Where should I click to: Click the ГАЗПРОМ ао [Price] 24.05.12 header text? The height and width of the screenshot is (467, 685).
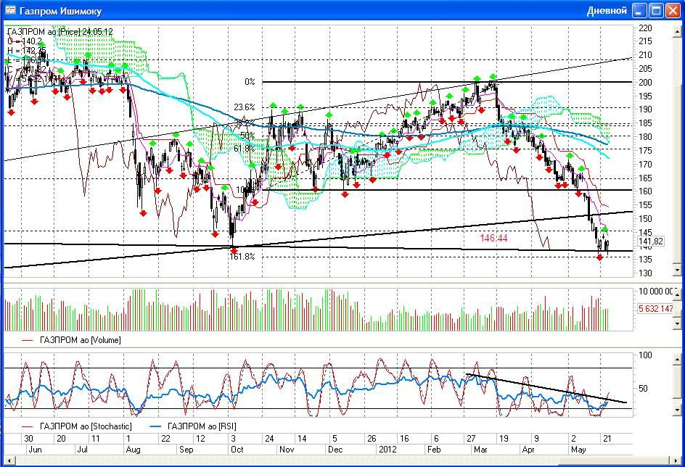tap(60, 31)
